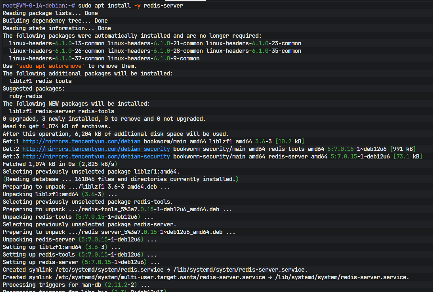The image size is (433, 292).
Task: Click the '/etc/systemd/system/redis.service' symlink path
Action: 109,270
